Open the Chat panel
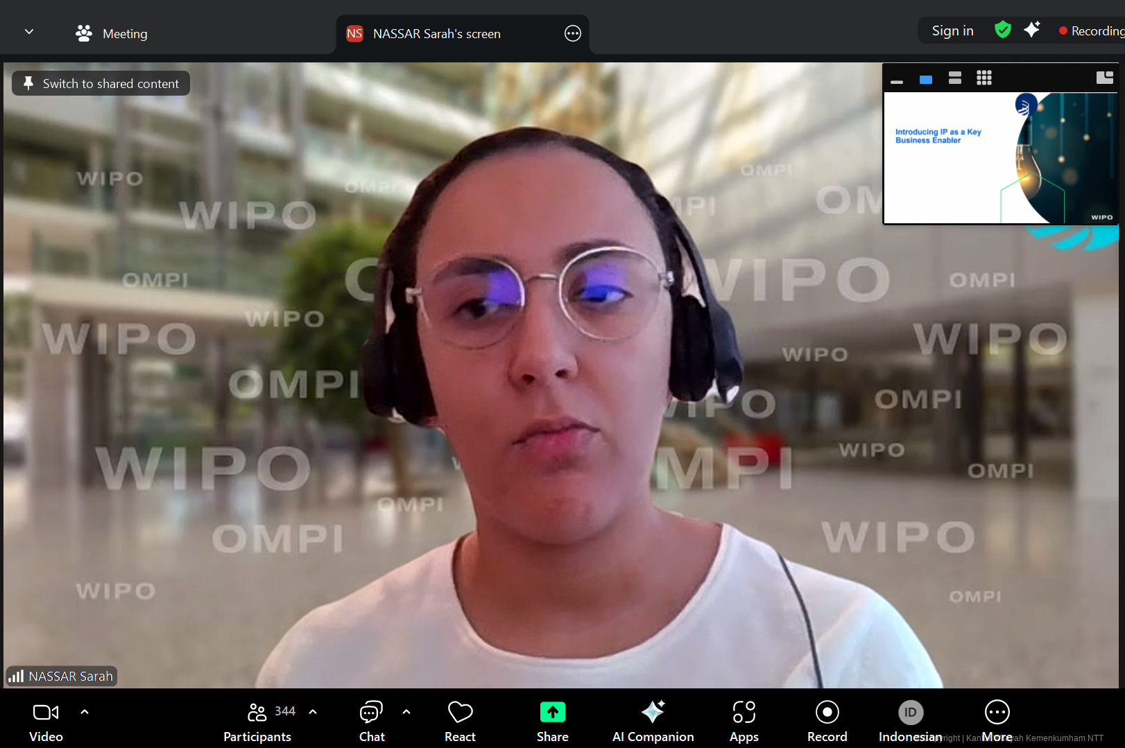Viewport: 1125px width, 748px height. pyautogui.click(x=372, y=721)
